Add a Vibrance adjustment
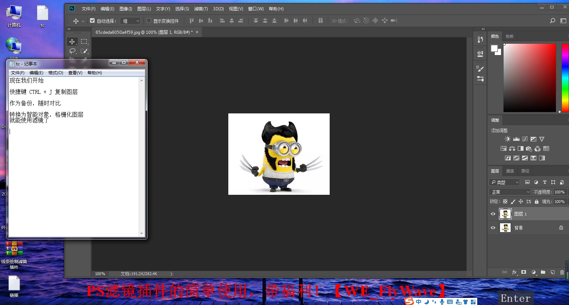Image resolution: width=569 pixels, height=305 pixels. (x=542, y=139)
